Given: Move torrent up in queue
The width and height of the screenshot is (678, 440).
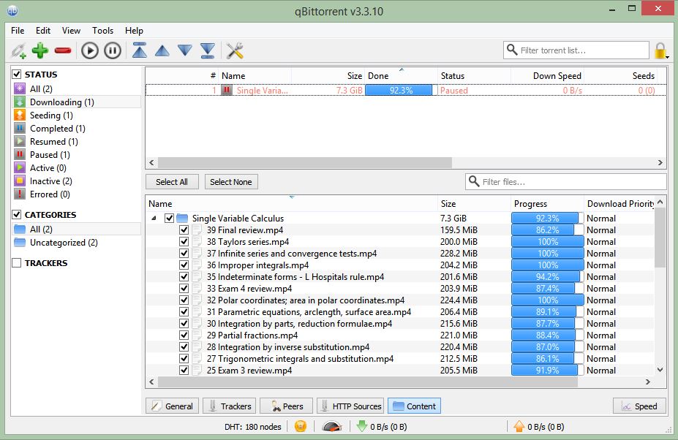Looking at the screenshot, I should 162,51.
